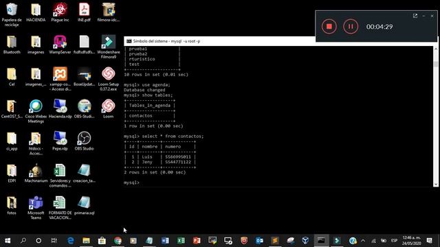Viewport: 440px width, 247px height.
Task: Select the BoseUpdater icon
Action: 84,77
